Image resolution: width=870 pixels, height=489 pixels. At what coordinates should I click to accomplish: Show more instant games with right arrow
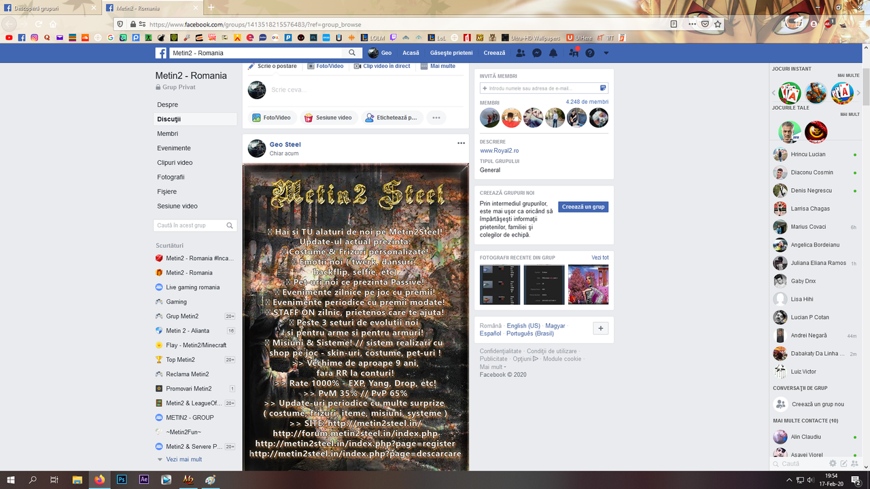(858, 93)
